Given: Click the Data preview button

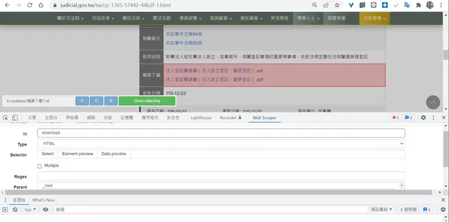Looking at the screenshot, I should click(113, 154).
